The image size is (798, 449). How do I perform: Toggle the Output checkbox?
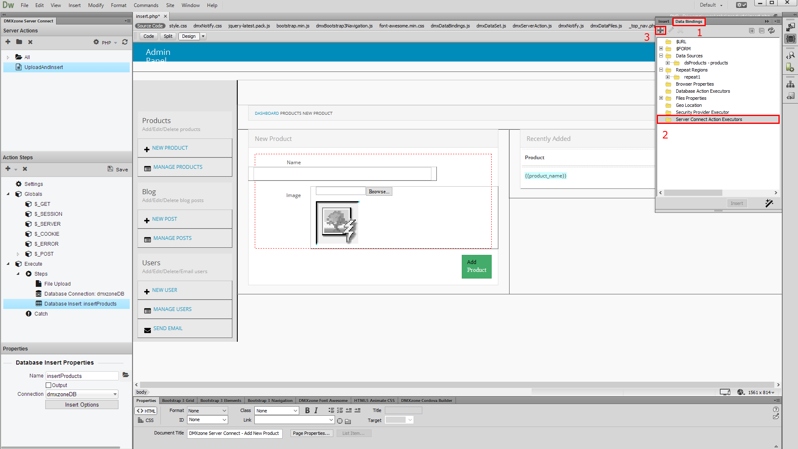pos(49,385)
